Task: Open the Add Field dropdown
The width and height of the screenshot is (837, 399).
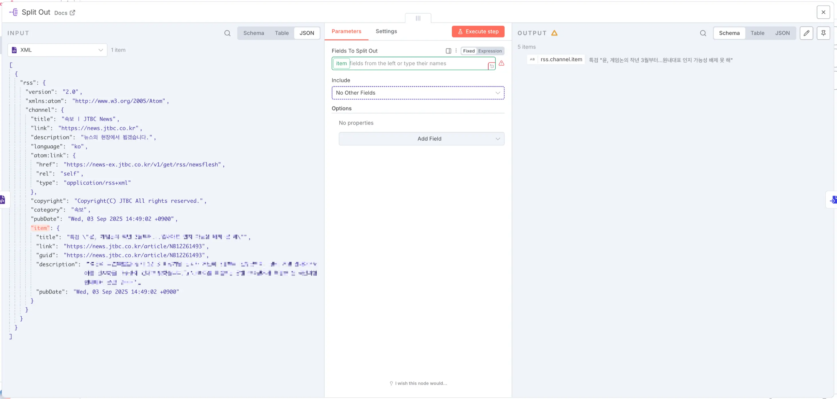Action: (421, 138)
